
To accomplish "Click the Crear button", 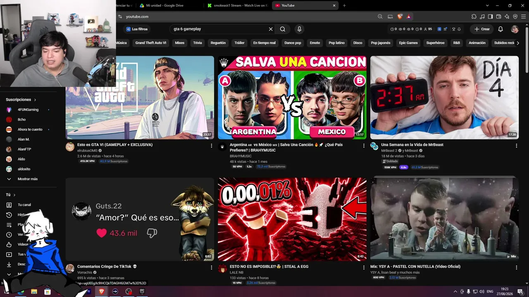I will point(482,29).
